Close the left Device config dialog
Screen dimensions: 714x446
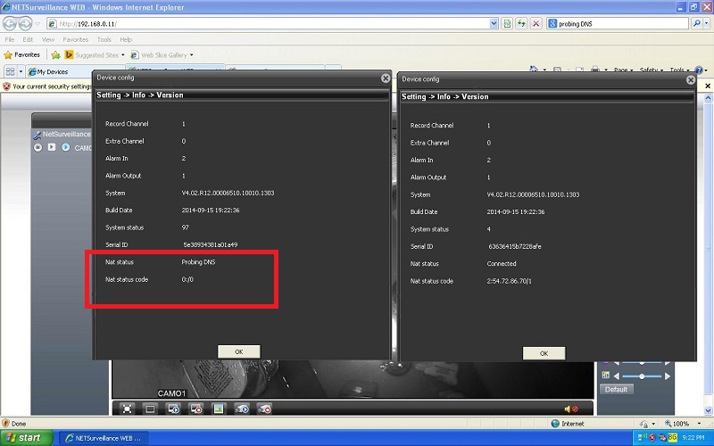386,78
